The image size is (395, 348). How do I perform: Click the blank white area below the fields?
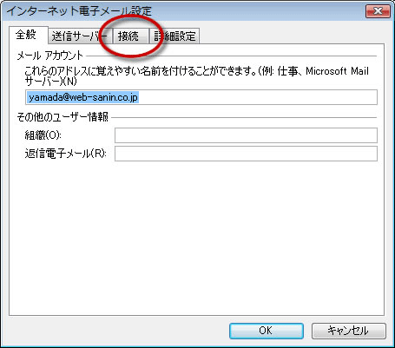coord(197,237)
